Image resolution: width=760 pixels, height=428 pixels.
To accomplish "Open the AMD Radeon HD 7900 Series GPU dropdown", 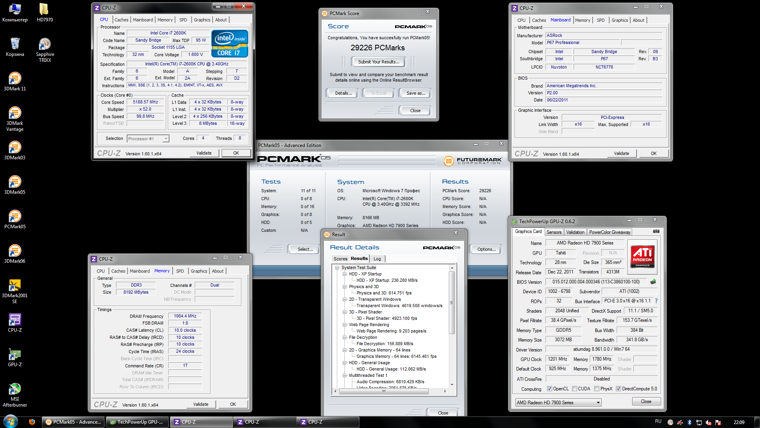I will (x=558, y=403).
